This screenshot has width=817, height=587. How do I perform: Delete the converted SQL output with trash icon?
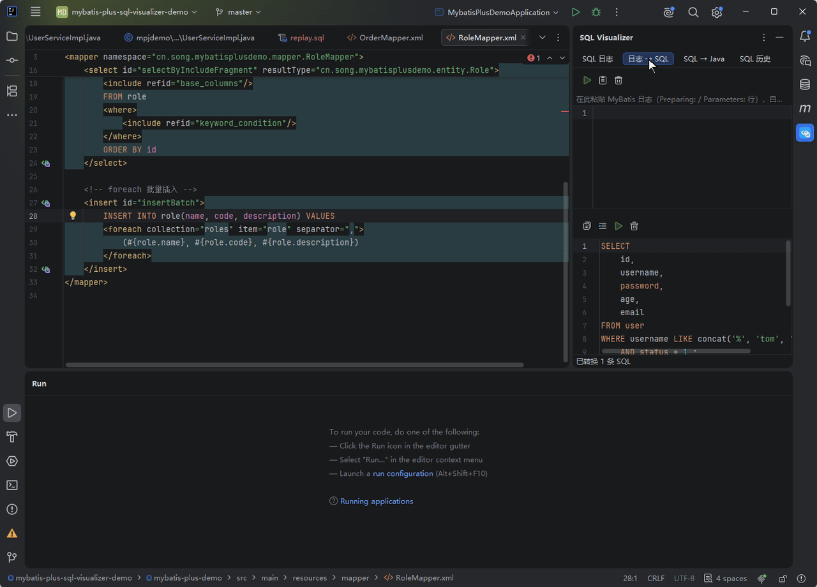[634, 226]
